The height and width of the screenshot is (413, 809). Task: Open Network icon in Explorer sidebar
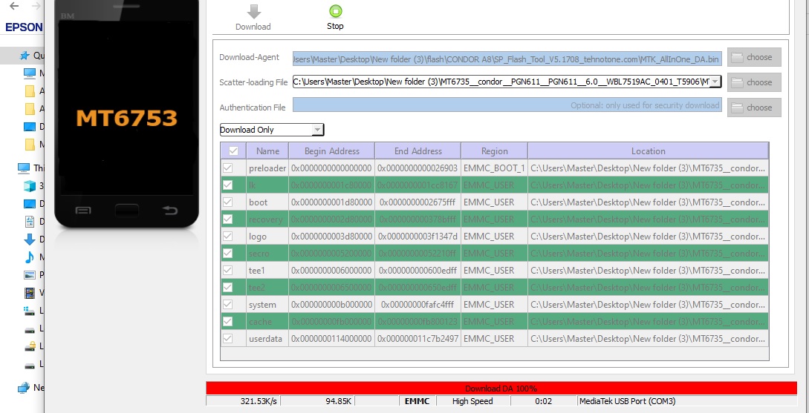click(24, 388)
